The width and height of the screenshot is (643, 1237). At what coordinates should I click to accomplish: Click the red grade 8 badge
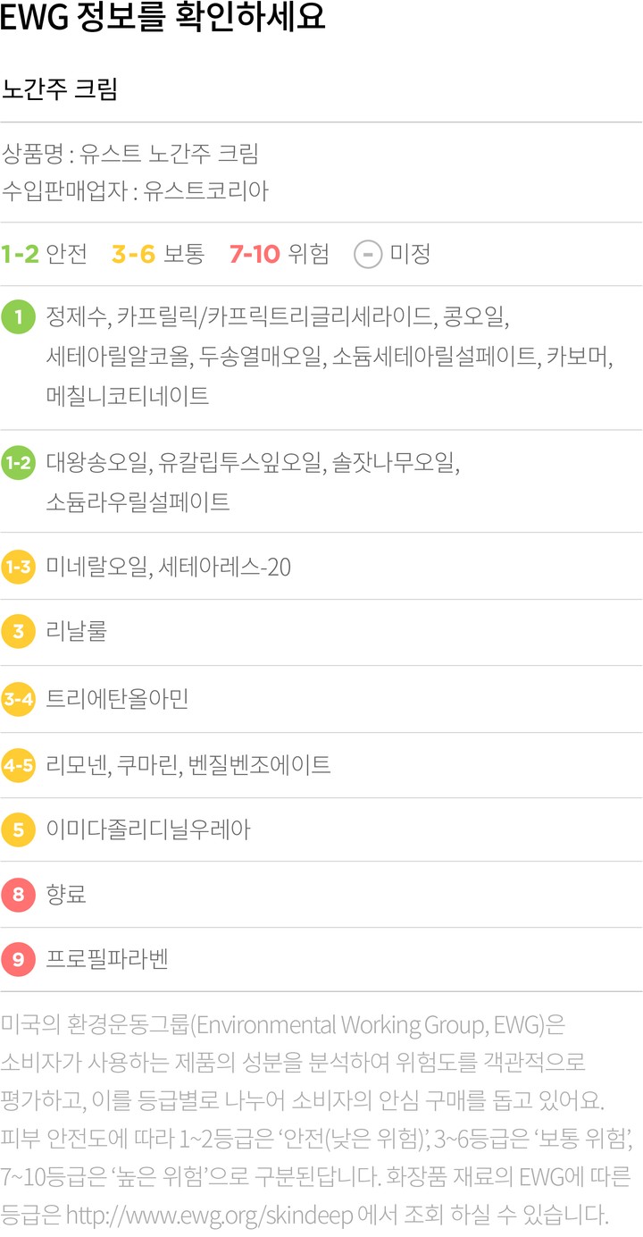click(18, 895)
